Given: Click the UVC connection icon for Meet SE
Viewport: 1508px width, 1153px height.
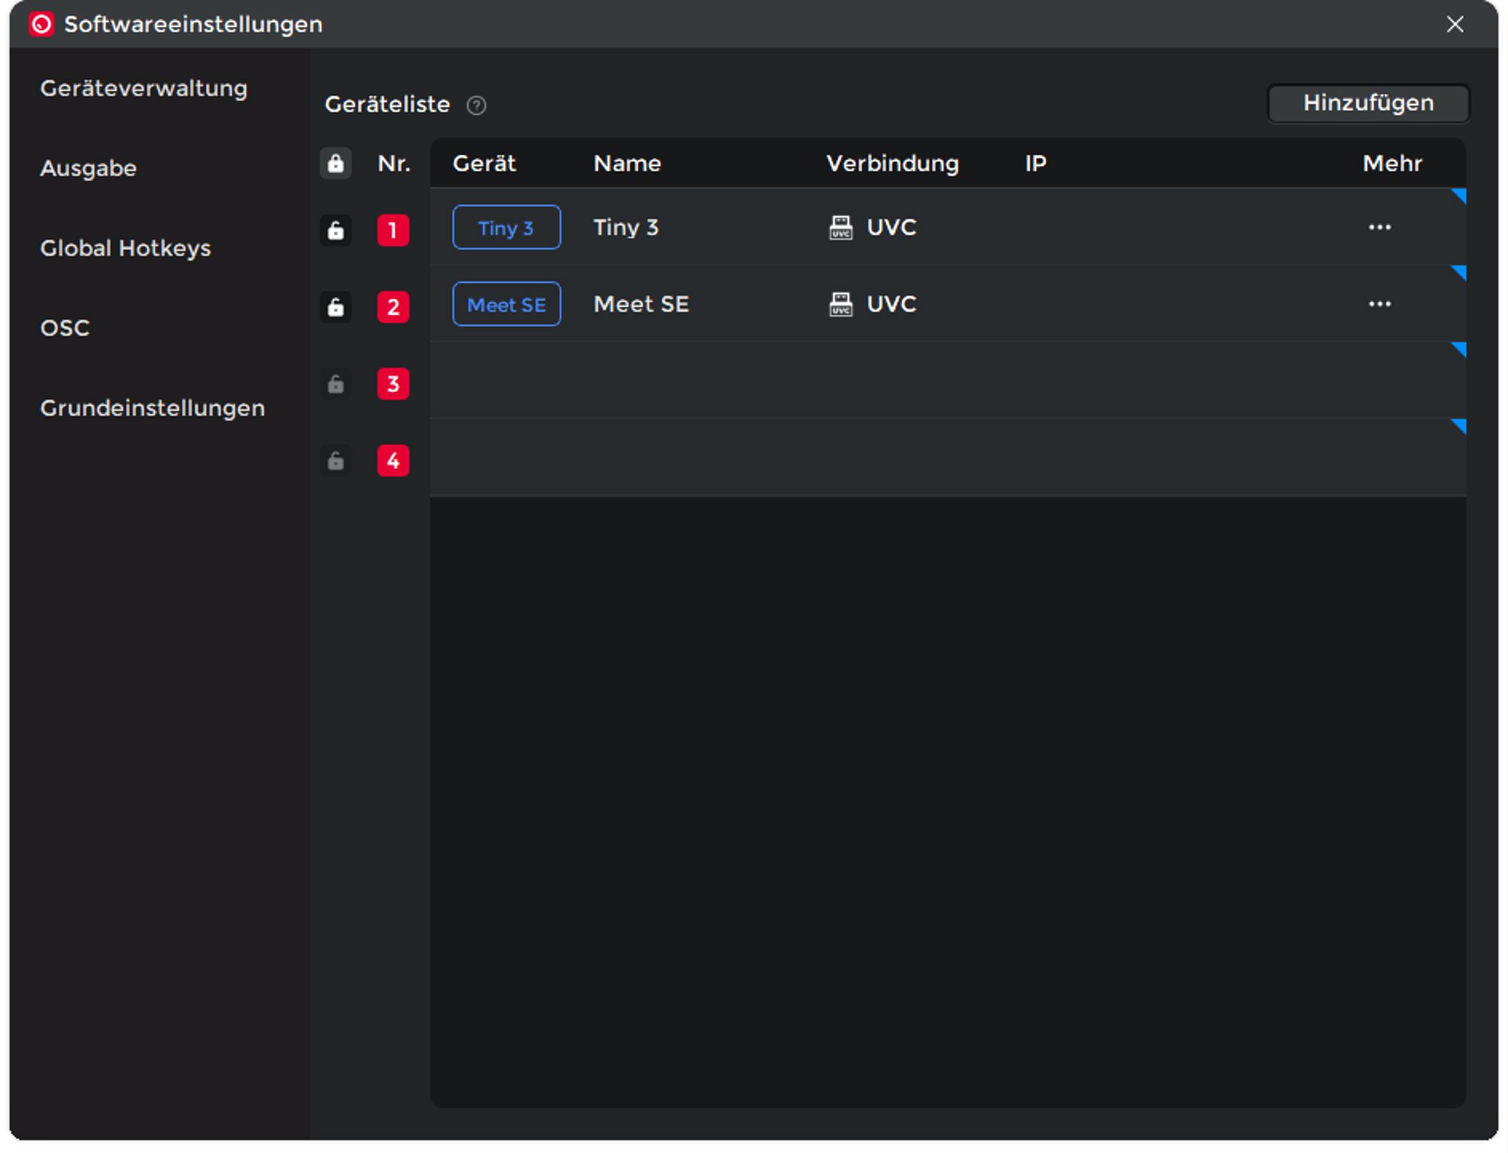Looking at the screenshot, I should point(840,304).
